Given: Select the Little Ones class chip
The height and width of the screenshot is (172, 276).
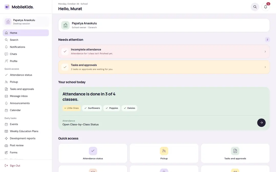Looking at the screenshot, I should [x=72, y=108].
